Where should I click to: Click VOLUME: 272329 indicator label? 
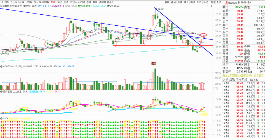(32, 67)
